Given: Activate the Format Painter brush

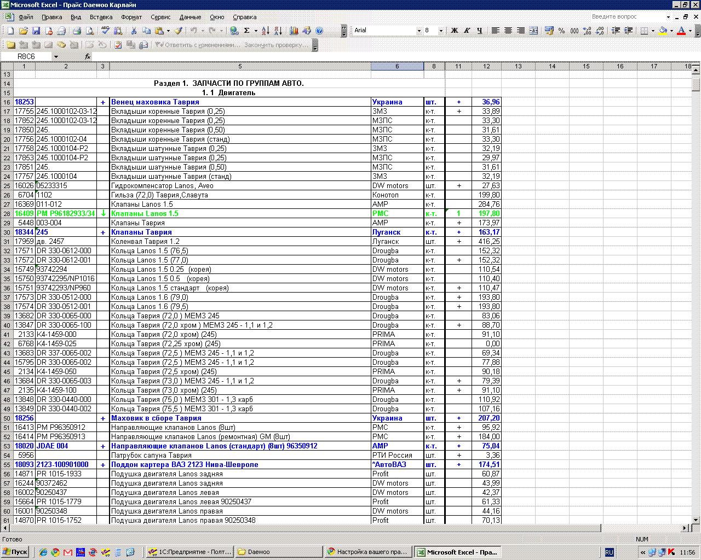Looking at the screenshot, I should point(179,31).
